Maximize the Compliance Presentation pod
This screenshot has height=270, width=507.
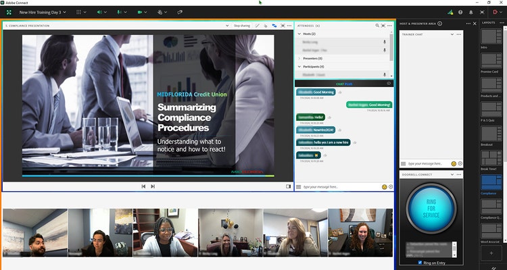tap(283, 26)
